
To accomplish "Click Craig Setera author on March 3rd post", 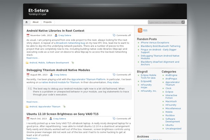I will click(59, 119).
